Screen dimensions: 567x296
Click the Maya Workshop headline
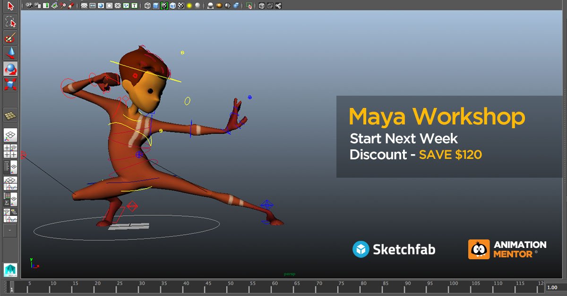coord(437,116)
